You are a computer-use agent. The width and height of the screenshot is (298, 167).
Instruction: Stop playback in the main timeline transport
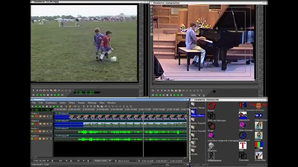(x=47, y=107)
